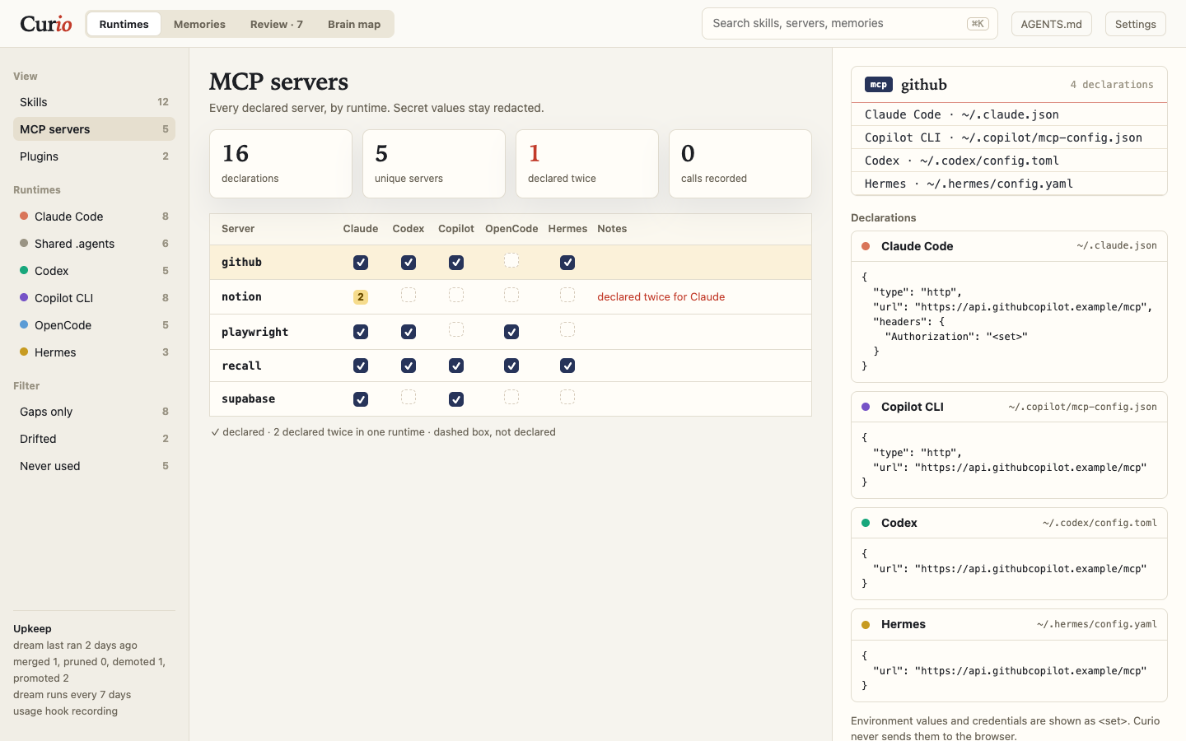Viewport: 1186px width, 741px height.
Task: Click 'declared twice for Claude' note
Action: pyautogui.click(x=661, y=297)
